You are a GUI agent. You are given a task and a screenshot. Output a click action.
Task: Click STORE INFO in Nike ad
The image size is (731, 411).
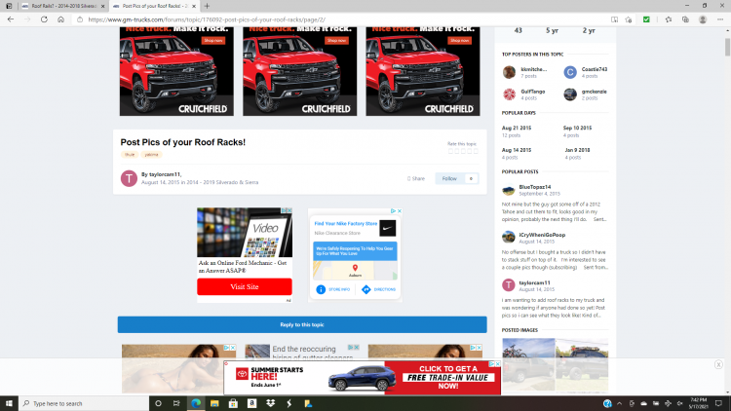(x=333, y=289)
